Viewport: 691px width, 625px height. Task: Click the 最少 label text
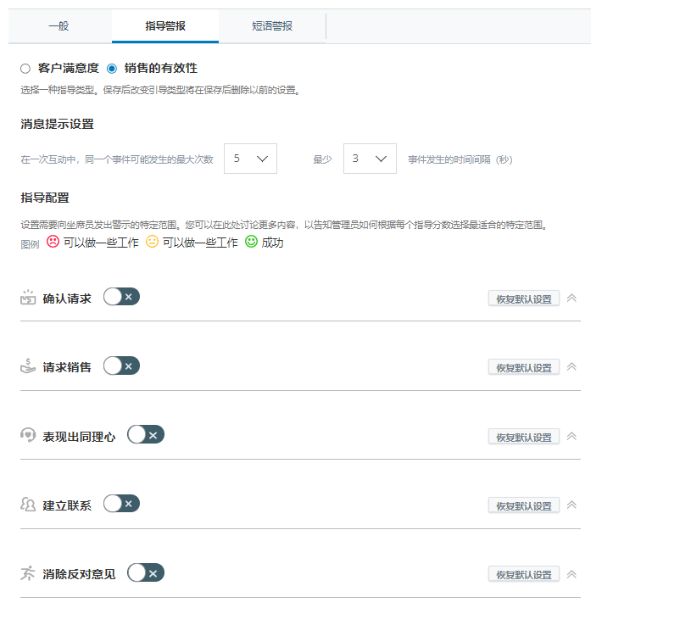(322, 159)
